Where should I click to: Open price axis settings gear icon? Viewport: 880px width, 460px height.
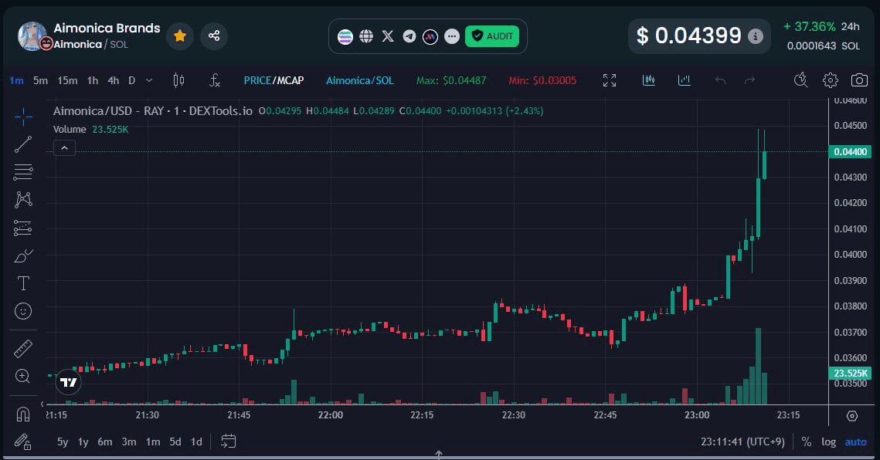point(852,416)
